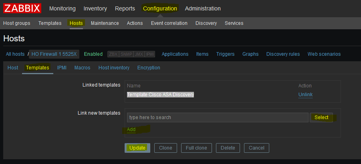Go to Host groups submenu
361x164 pixels.
(x=16, y=23)
